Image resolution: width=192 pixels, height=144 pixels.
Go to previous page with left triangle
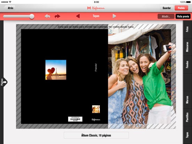coord(78,16)
